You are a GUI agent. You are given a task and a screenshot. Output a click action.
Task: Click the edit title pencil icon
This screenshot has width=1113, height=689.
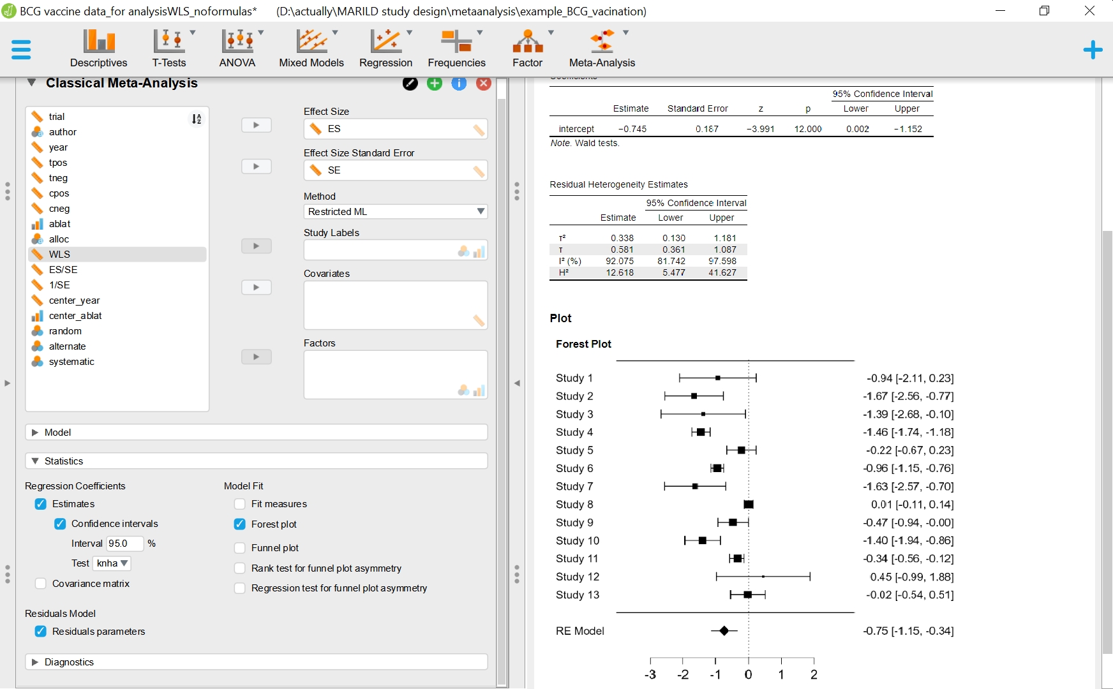410,83
